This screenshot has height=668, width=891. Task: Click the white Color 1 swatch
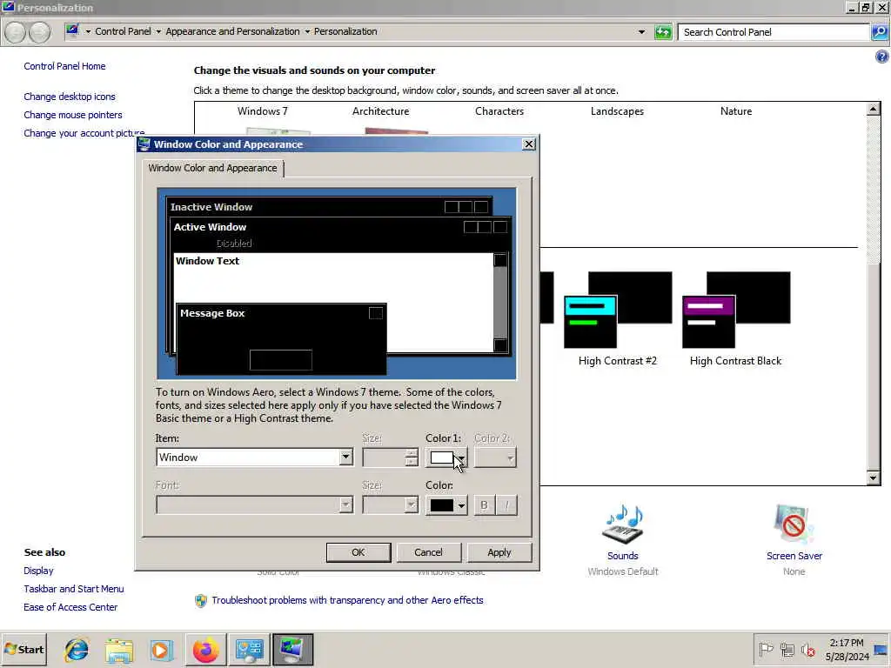(x=441, y=458)
